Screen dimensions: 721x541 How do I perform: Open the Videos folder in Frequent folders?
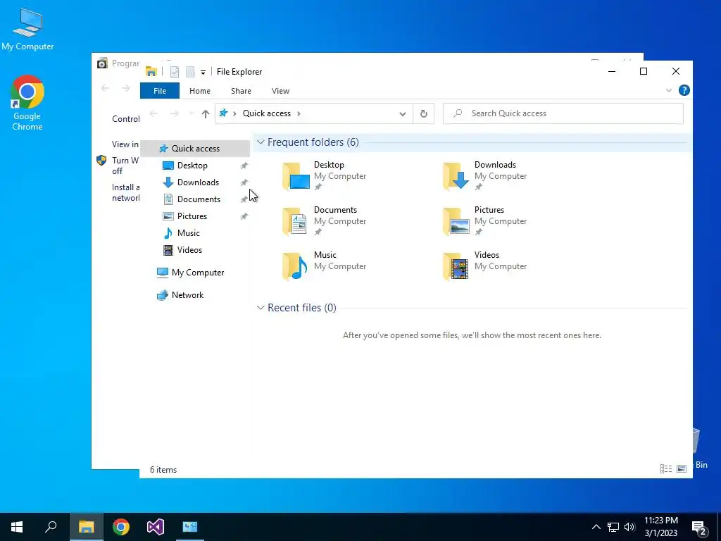point(484,266)
